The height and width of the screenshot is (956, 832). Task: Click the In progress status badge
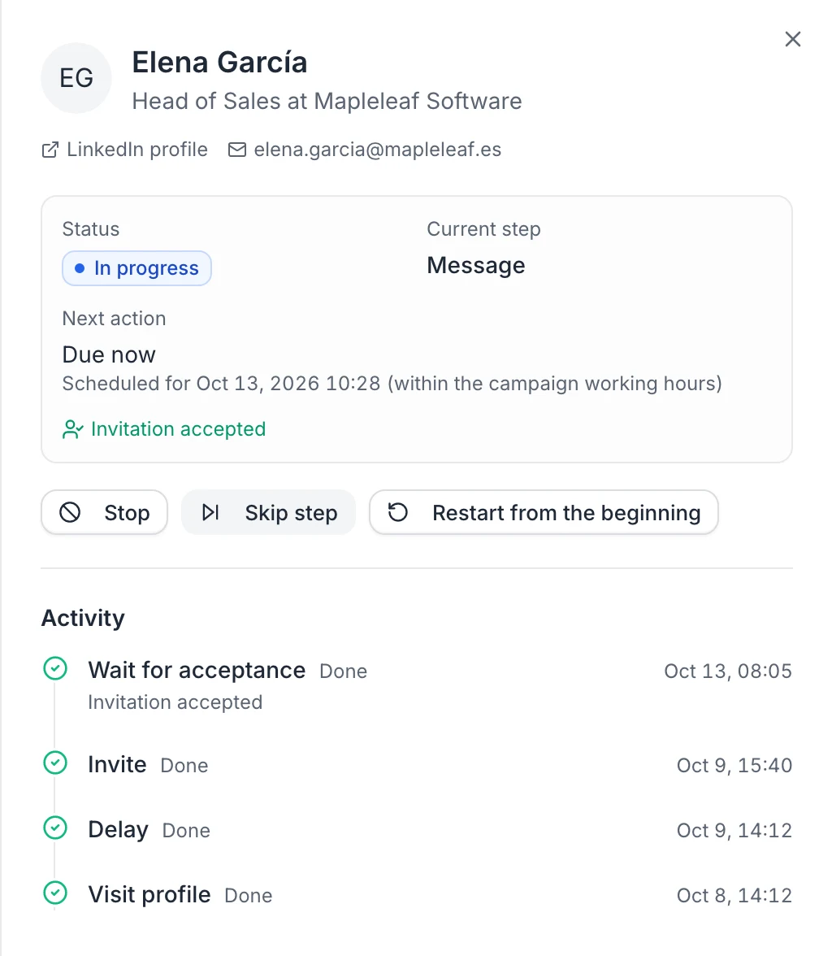tap(136, 268)
